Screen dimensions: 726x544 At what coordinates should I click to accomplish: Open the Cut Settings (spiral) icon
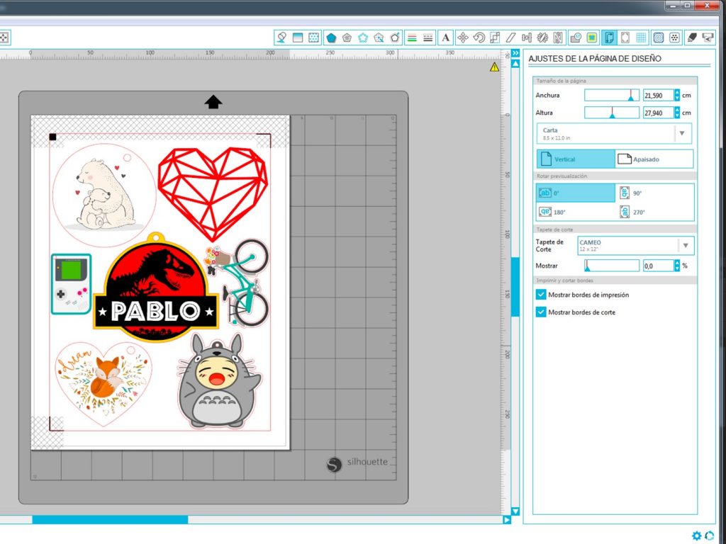click(659, 38)
